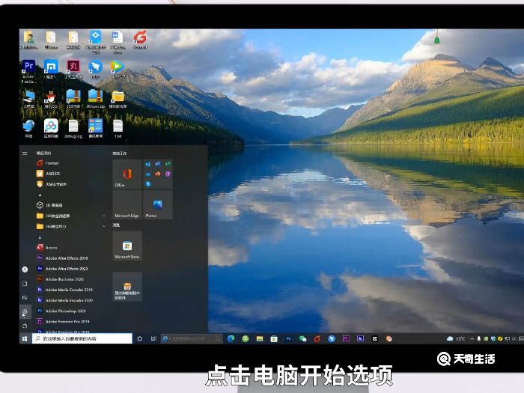Click the taskbar search input box
This screenshot has width=524, height=393.
coord(82,338)
